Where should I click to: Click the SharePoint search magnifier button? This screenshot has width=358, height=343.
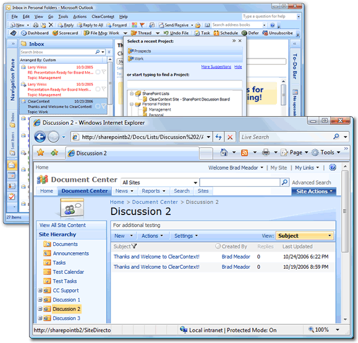(284, 182)
